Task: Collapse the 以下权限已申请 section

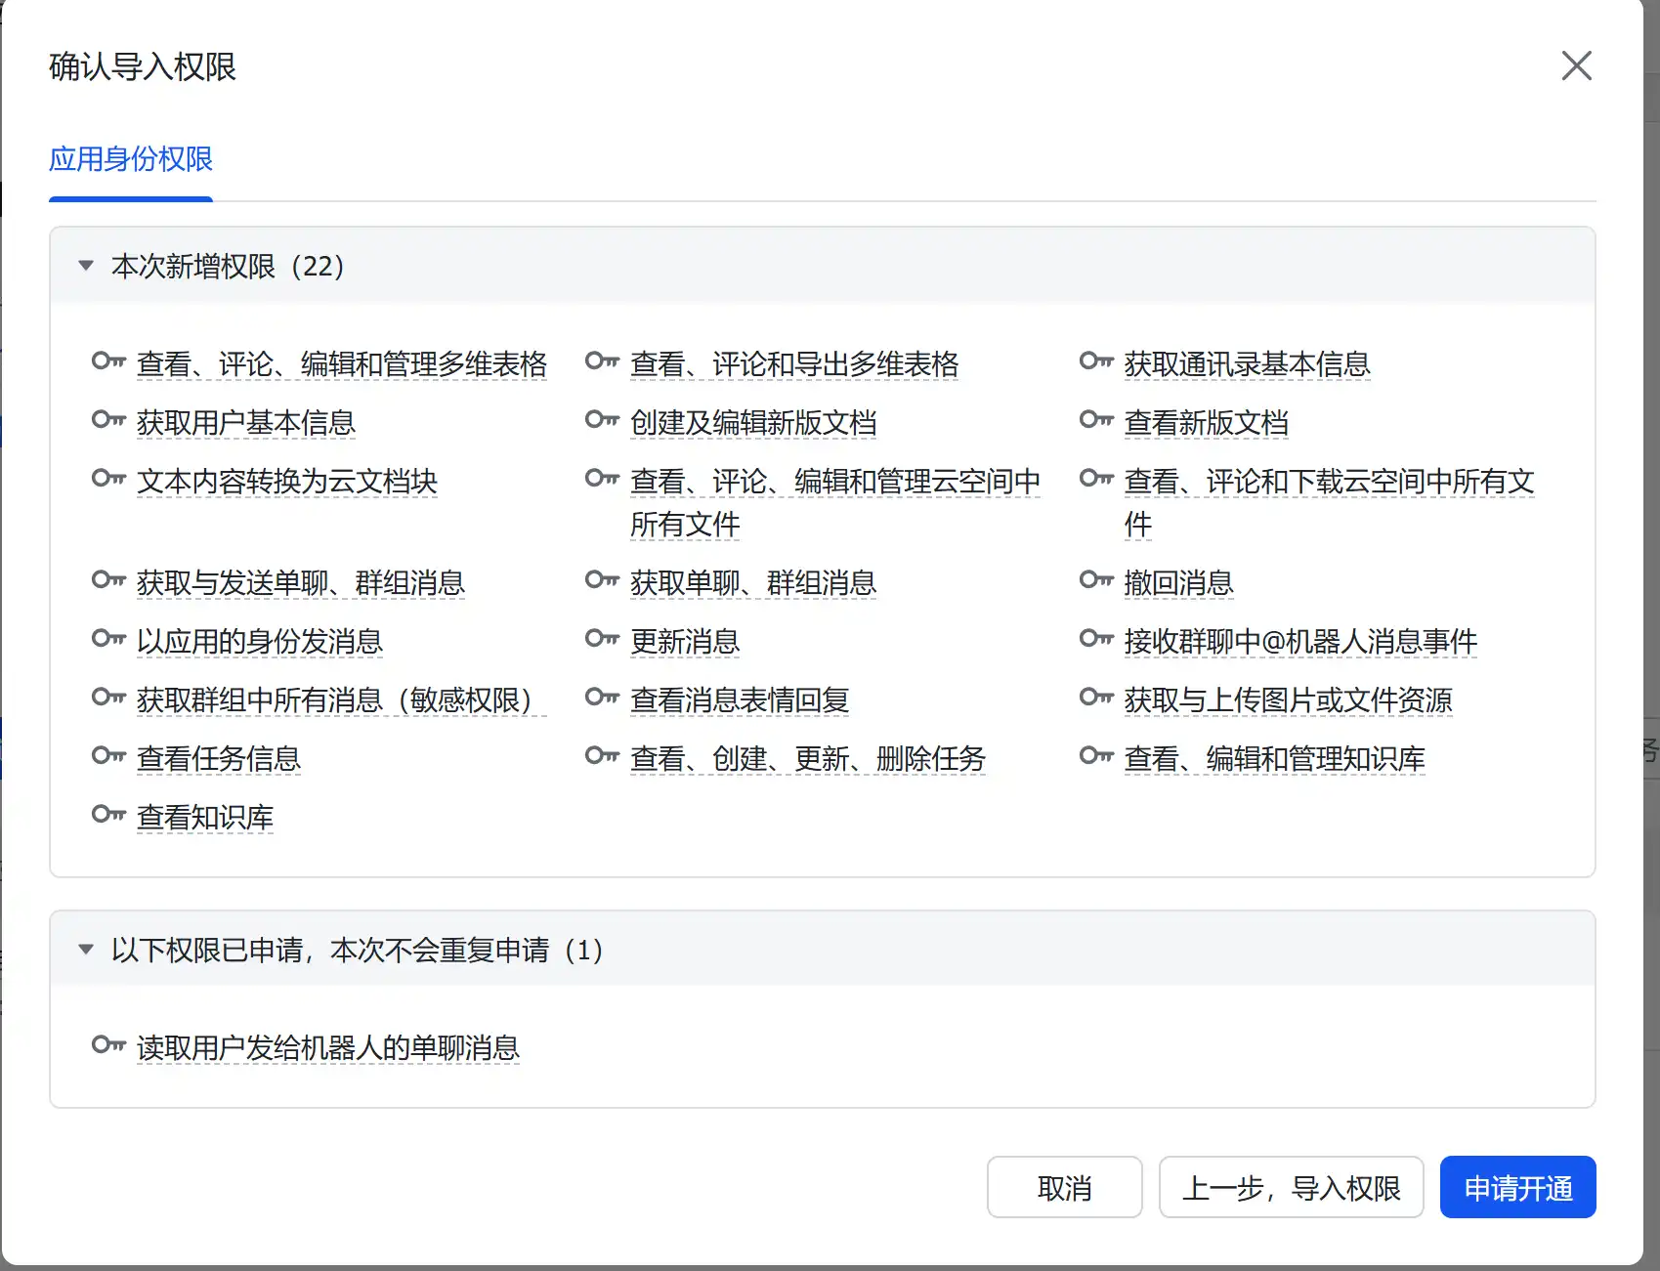Action: 85,949
